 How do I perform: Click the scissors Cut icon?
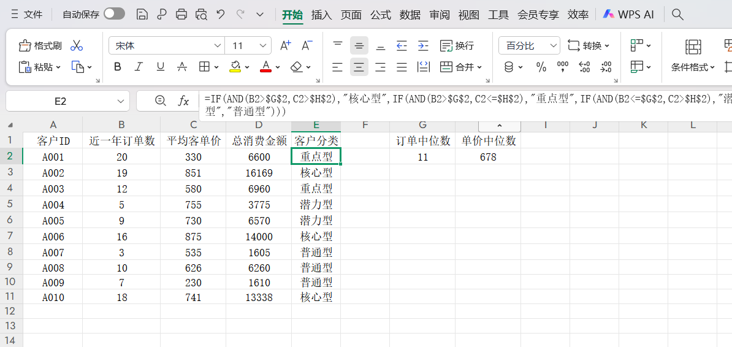pos(77,45)
